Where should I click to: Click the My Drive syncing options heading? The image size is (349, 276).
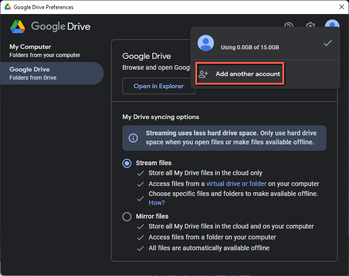(x=161, y=117)
